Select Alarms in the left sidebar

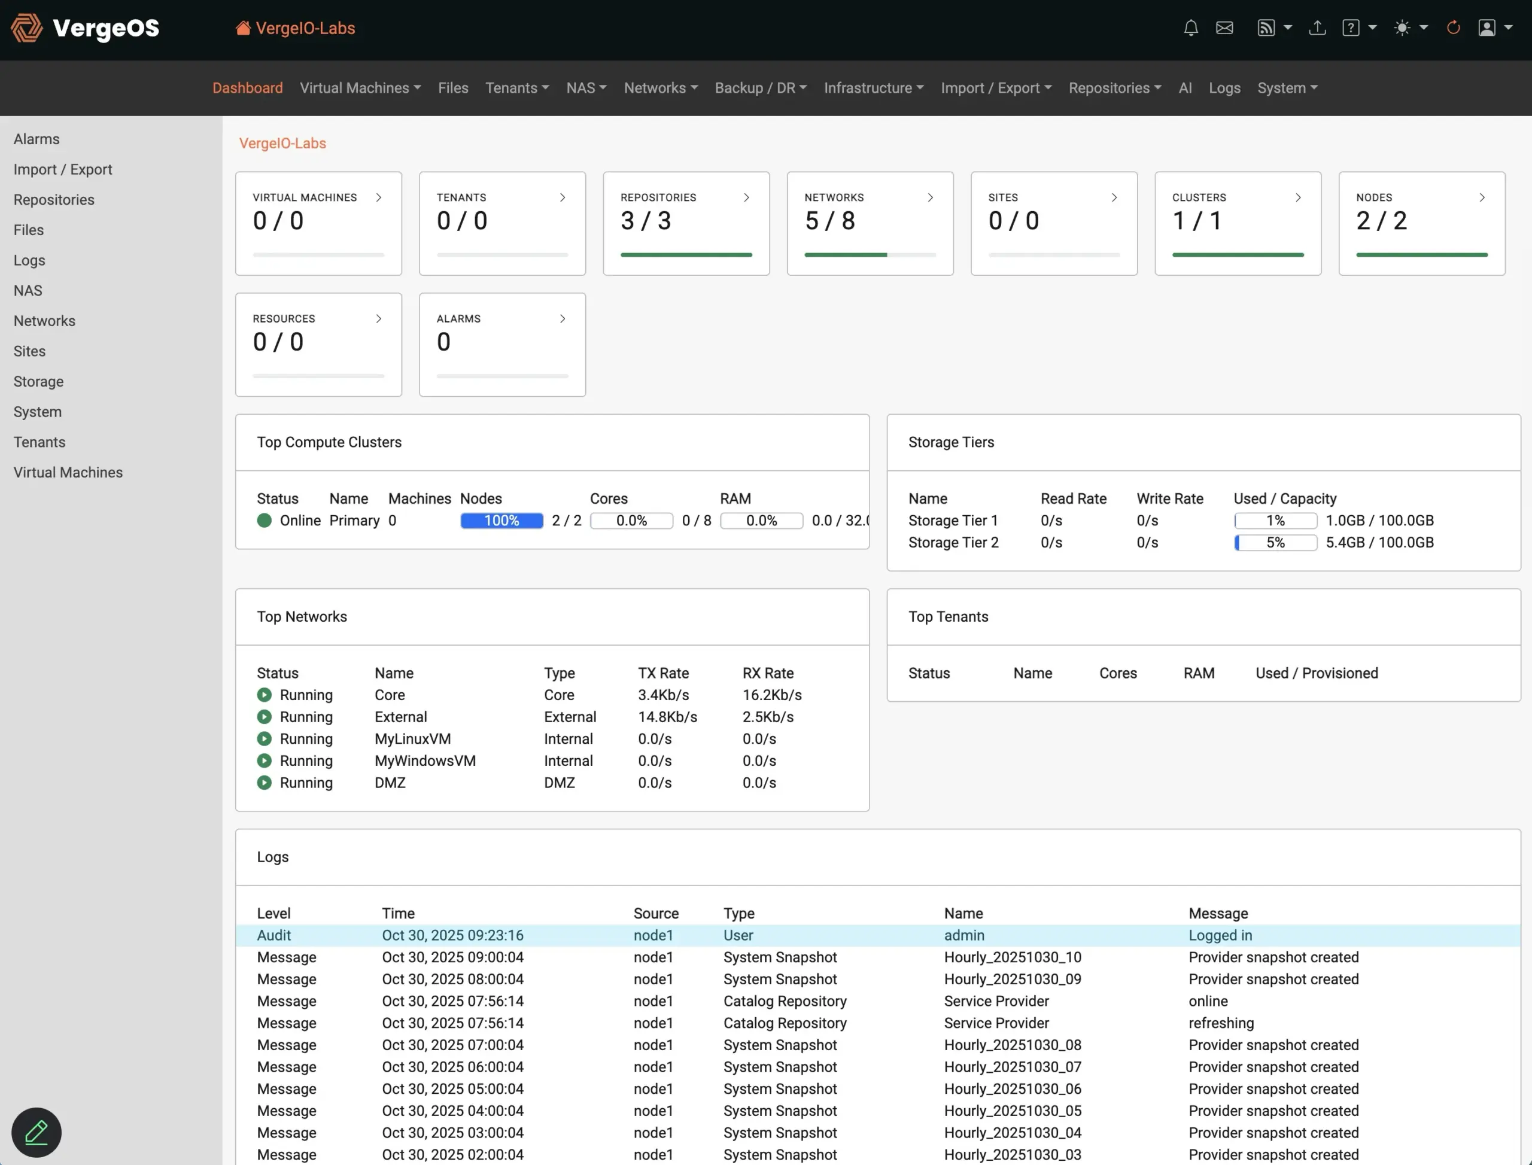[x=36, y=139]
